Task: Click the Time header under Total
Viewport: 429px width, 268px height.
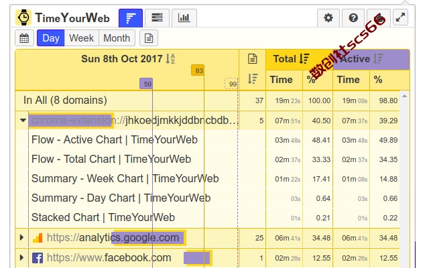Action: click(282, 80)
